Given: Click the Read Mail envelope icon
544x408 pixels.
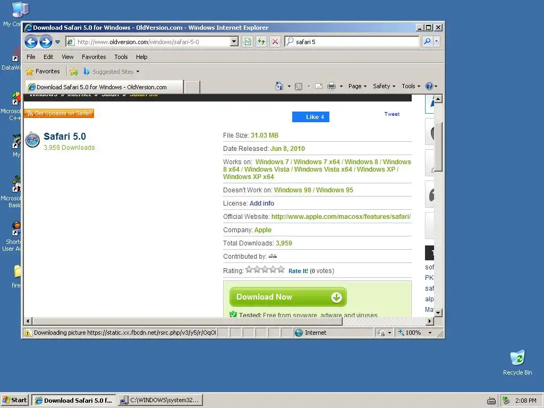Looking at the screenshot, I should coord(319,86).
